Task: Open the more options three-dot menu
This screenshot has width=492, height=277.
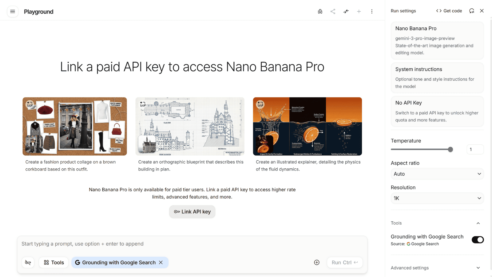Action: tap(372, 11)
